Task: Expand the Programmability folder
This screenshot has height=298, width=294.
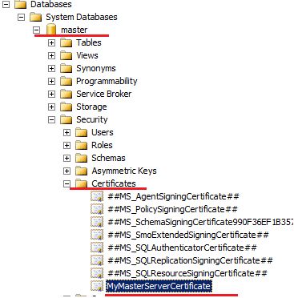Action: coord(51,81)
